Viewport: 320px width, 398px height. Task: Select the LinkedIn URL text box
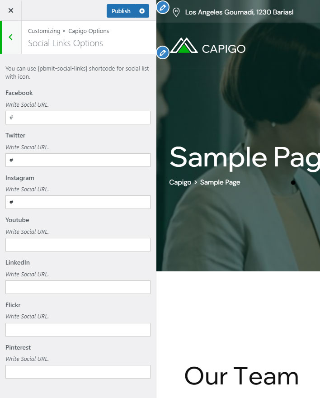(x=78, y=287)
